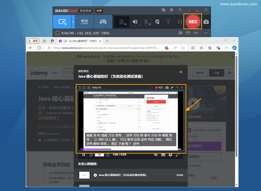Click the live broadcast signal icon in Bandicam
The image size is (261, 191).
(196, 33)
